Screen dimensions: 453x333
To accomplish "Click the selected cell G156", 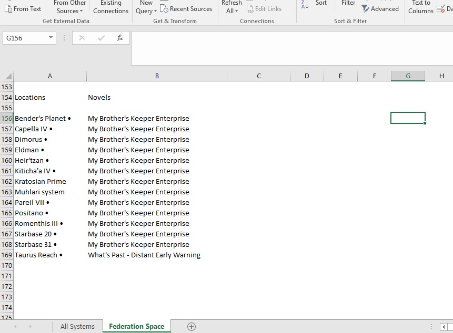I will (x=408, y=118).
